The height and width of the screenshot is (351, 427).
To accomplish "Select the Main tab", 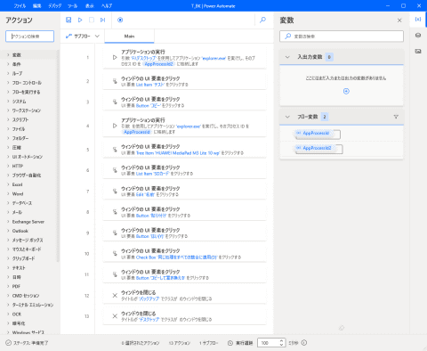I will [129, 37].
